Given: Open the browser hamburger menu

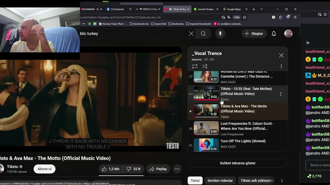Looking at the screenshot, I should point(295,17).
